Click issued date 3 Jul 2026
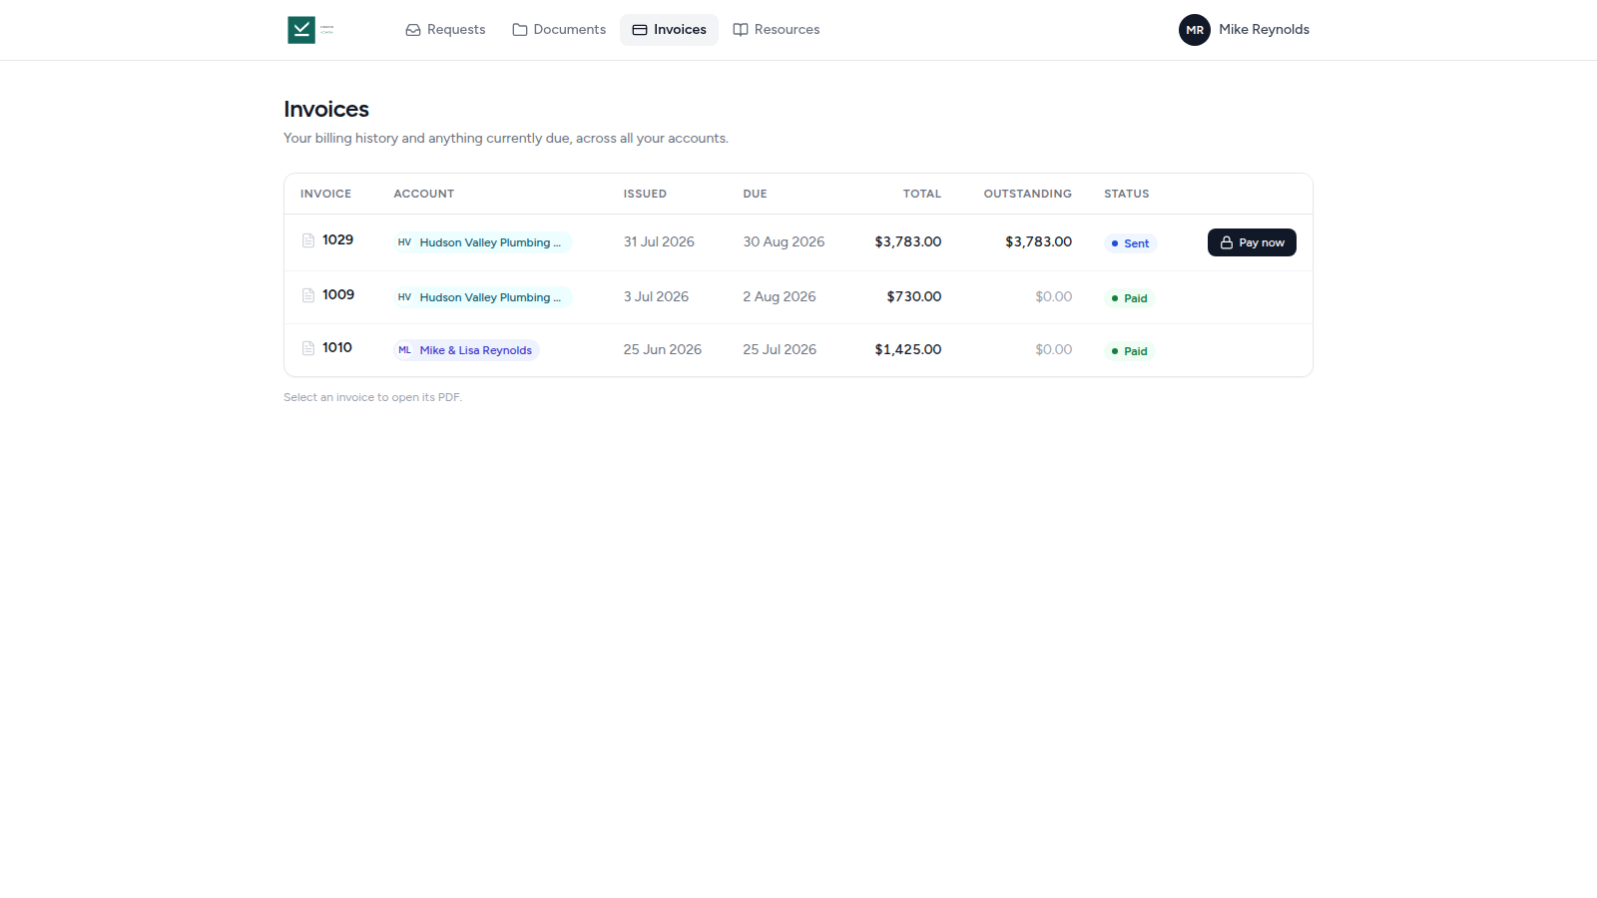The image size is (1597, 898). coord(656,297)
